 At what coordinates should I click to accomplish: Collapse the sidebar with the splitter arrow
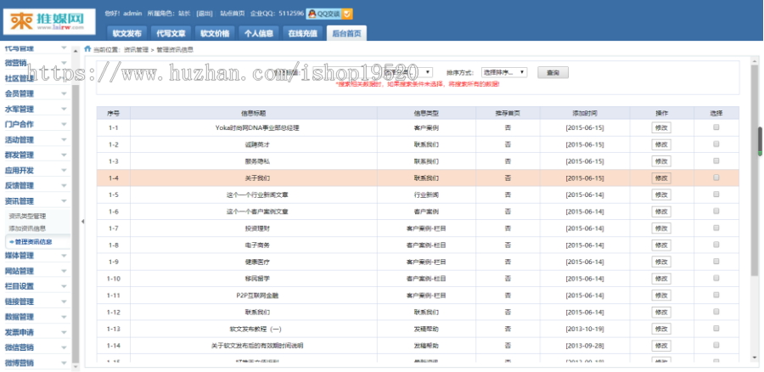(82, 222)
